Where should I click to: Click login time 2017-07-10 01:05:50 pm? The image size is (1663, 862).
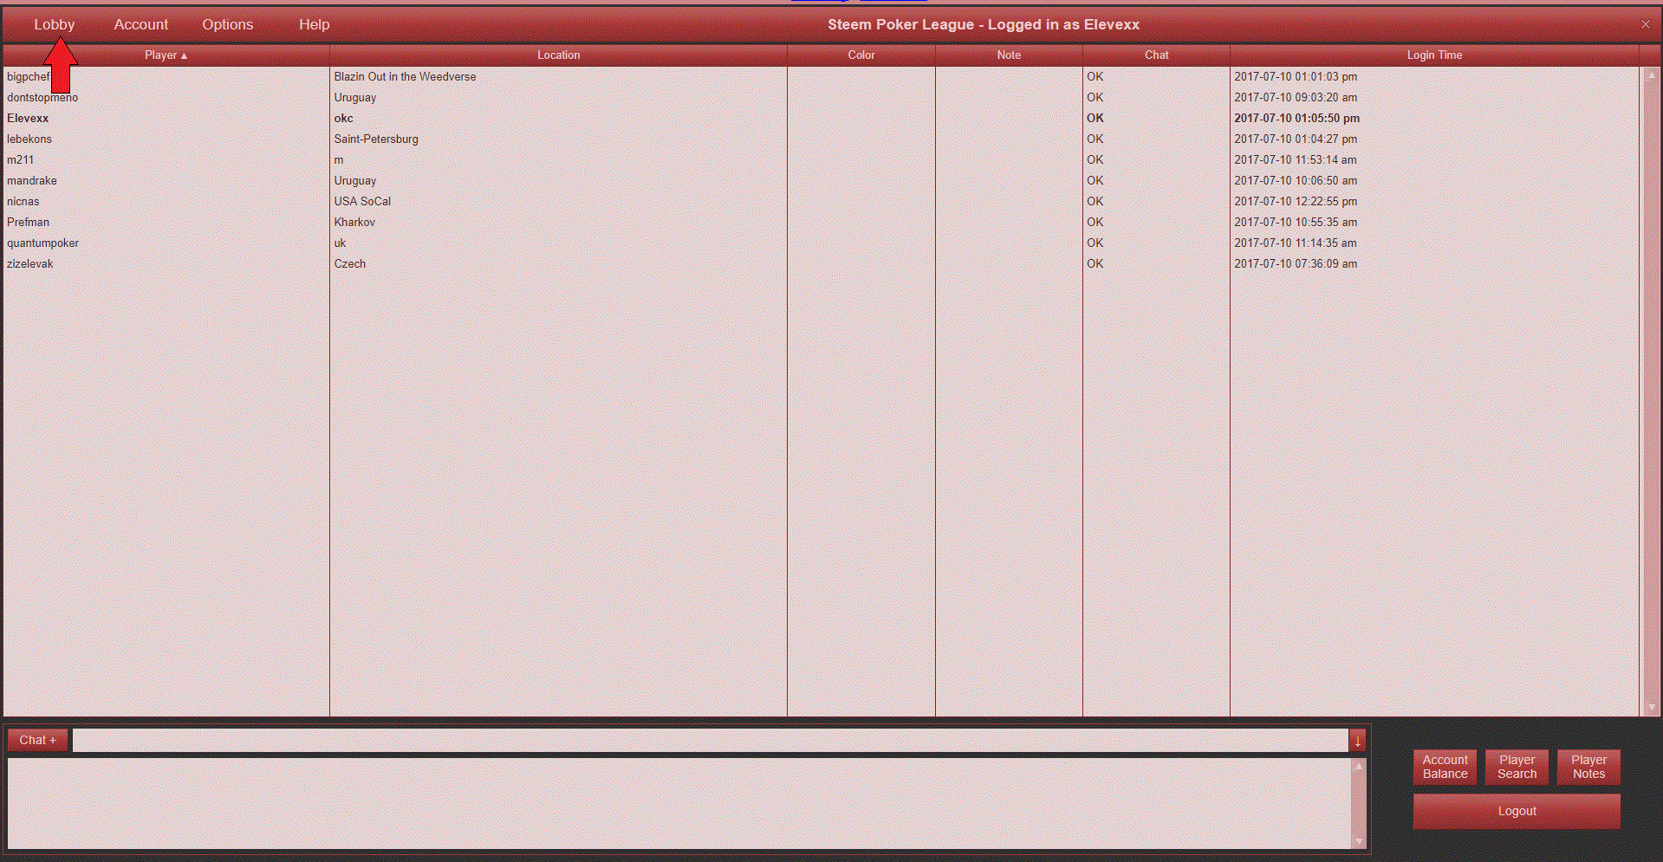click(1296, 118)
